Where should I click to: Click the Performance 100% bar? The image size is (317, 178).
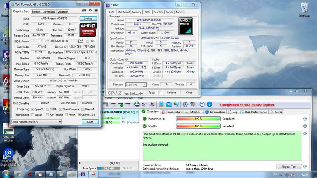199,119
